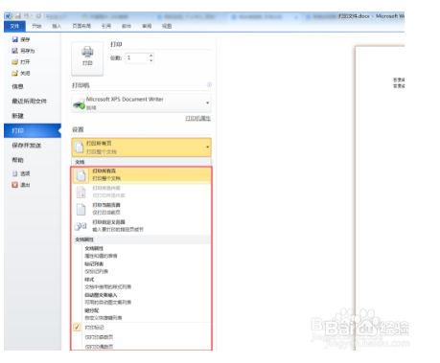The height and width of the screenshot is (363, 440).
Task: Click the Save As (另存为) icon
Action: (15, 51)
